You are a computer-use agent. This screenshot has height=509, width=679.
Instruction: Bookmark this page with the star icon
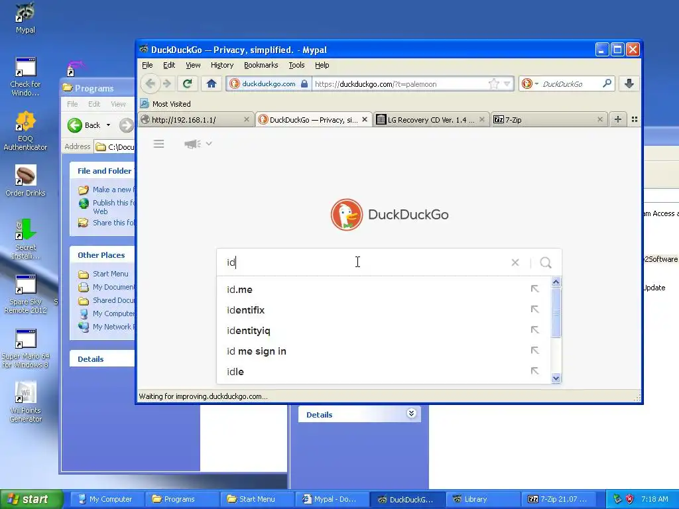click(493, 84)
